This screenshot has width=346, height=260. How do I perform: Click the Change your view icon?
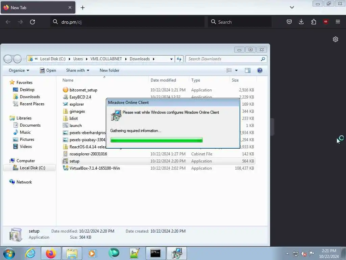tap(229, 70)
